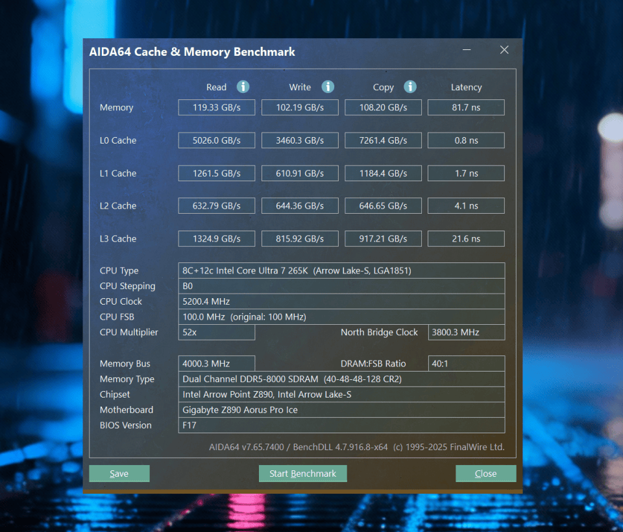The width and height of the screenshot is (623, 532).
Task: Select the Memory Read result field
Action: tap(216, 107)
